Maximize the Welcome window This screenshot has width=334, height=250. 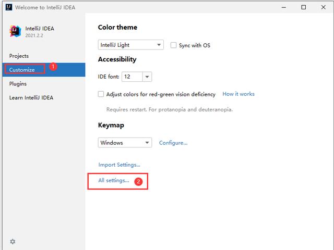tap(304, 7)
